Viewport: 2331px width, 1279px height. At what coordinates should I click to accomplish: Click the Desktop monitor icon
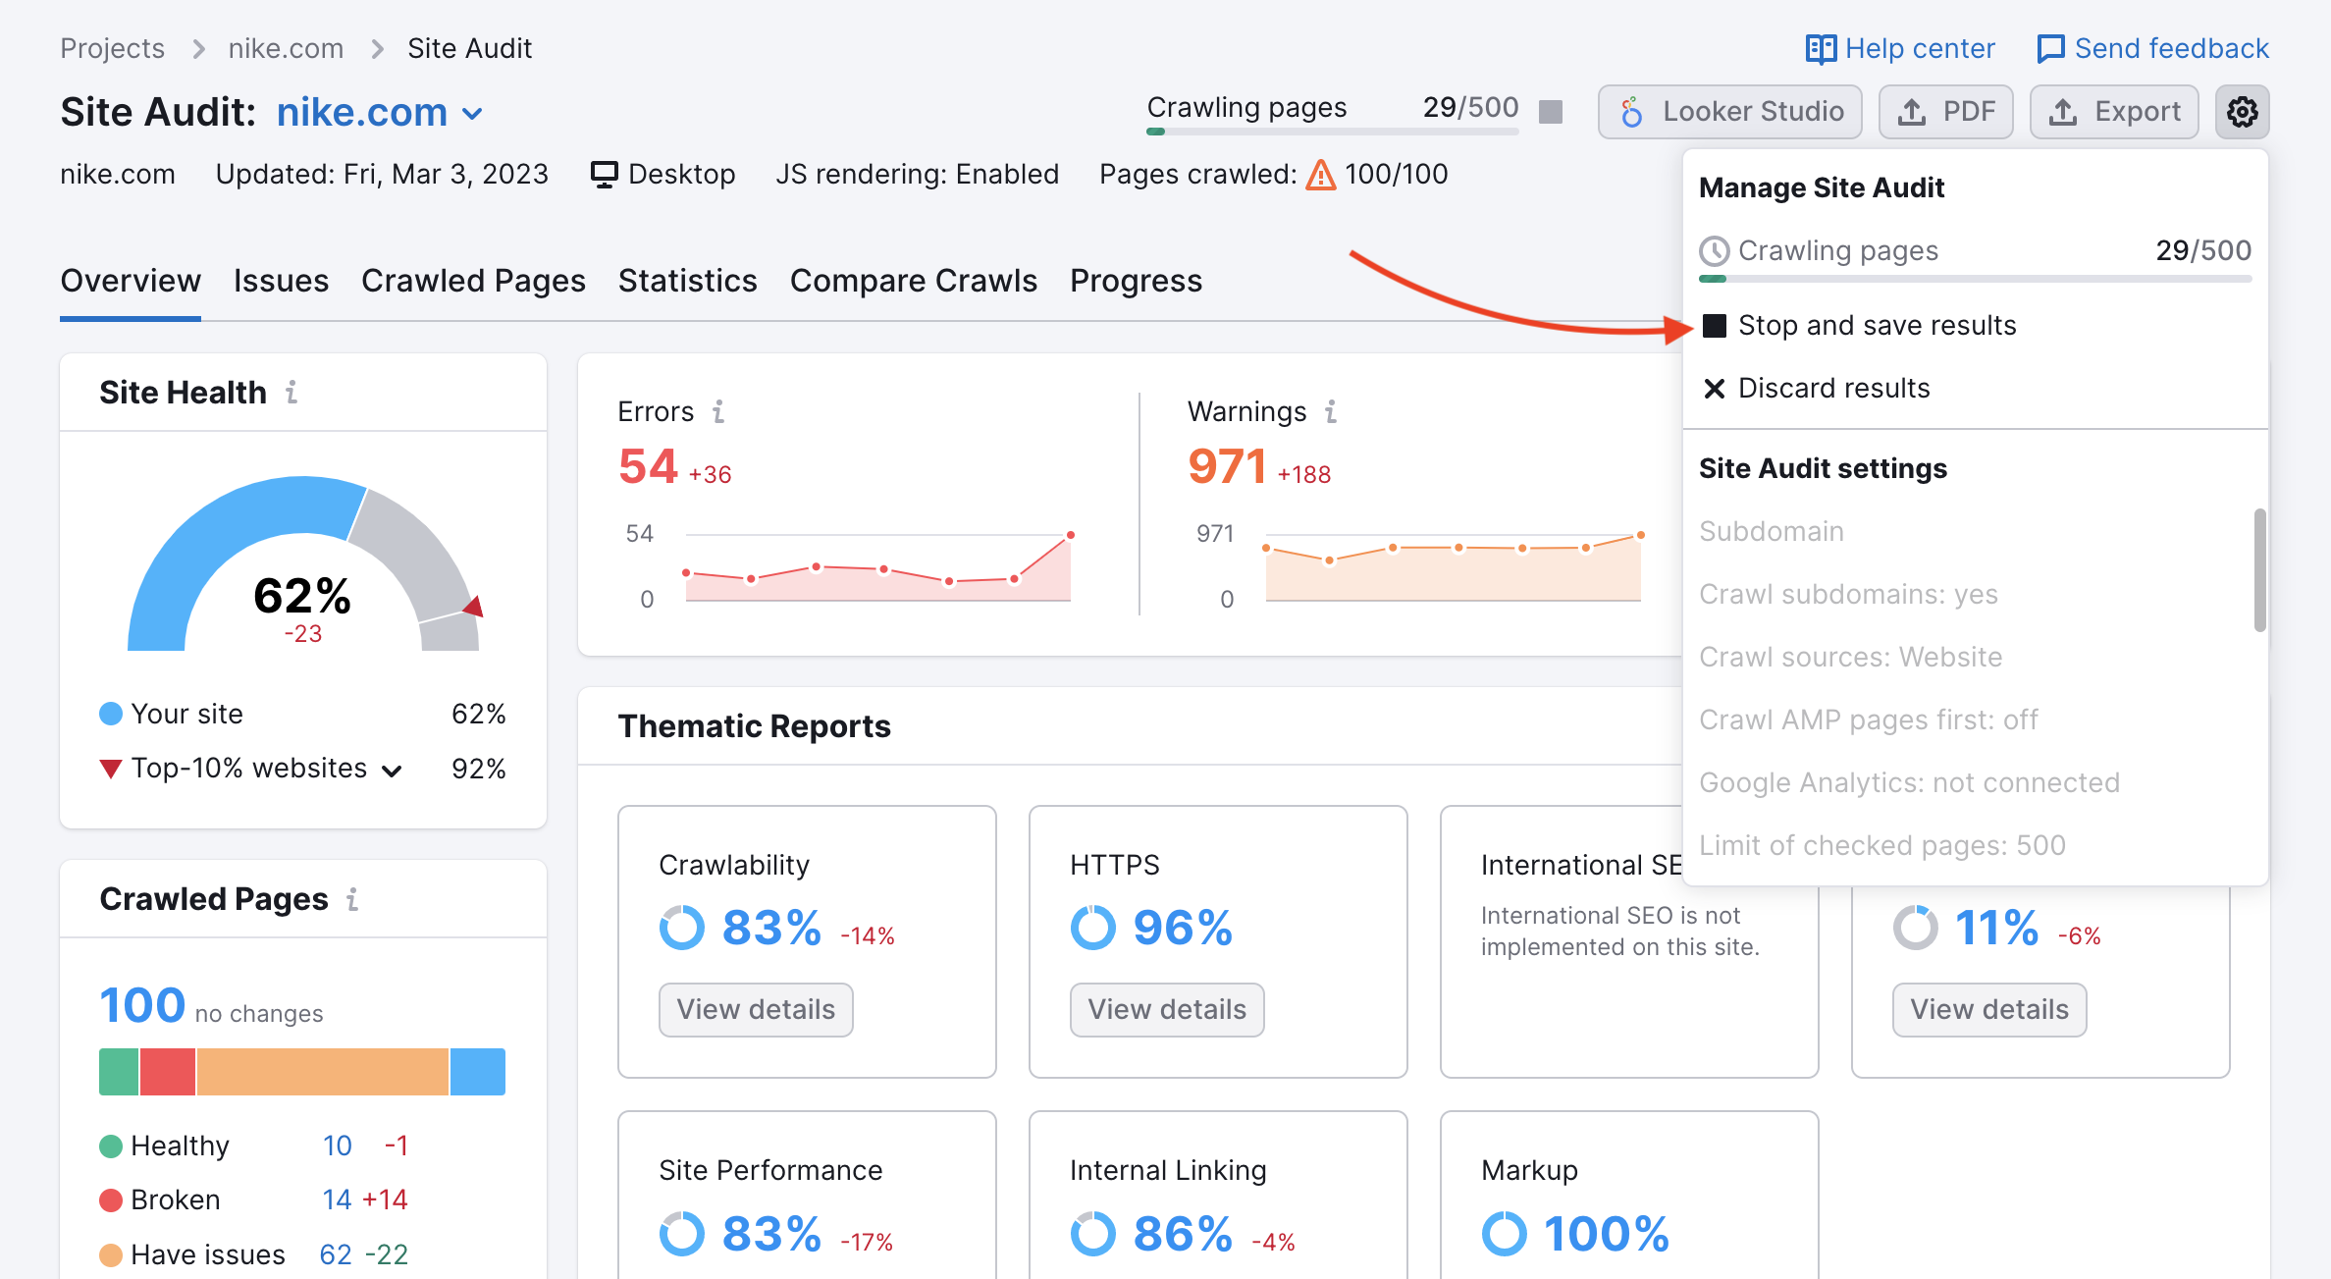(x=604, y=175)
